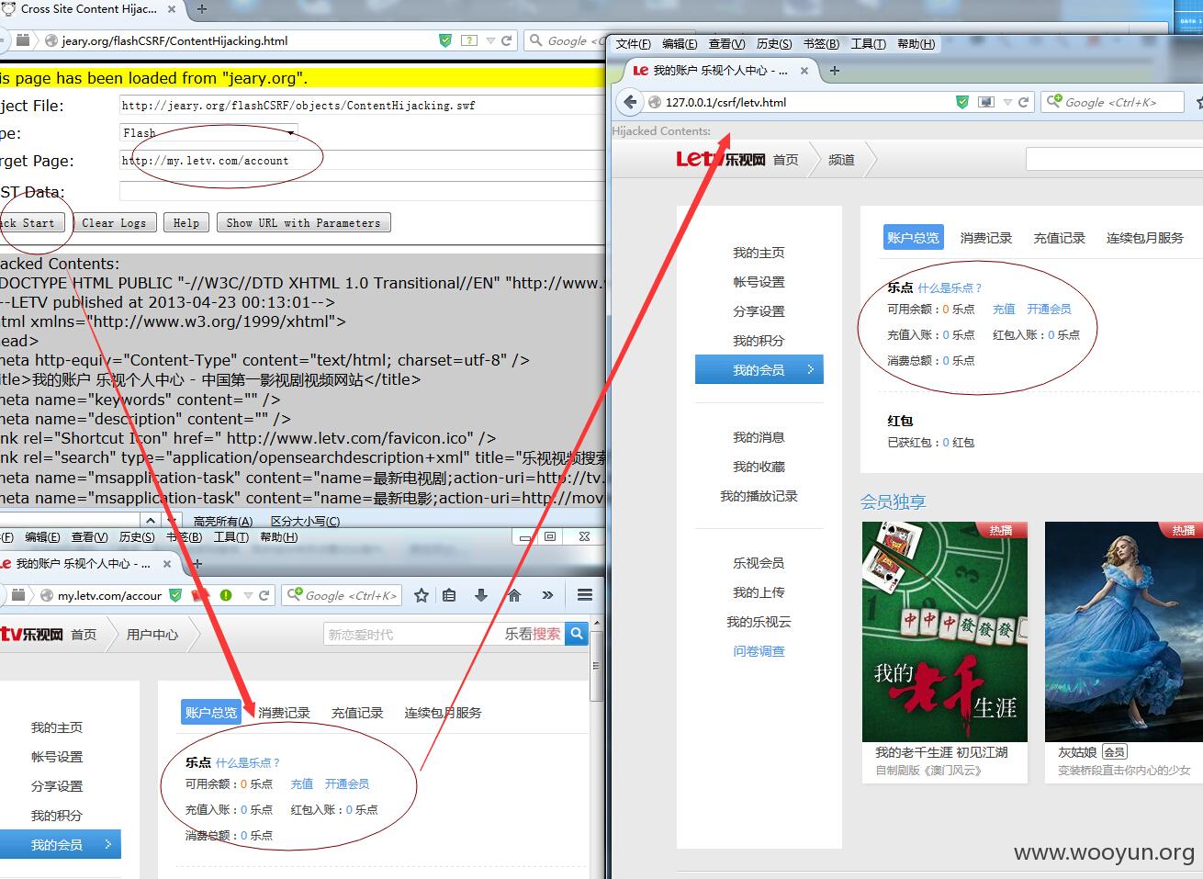The height and width of the screenshot is (879, 1203).
Task: Open 文件(F) menu in the right window
Action: (x=633, y=44)
